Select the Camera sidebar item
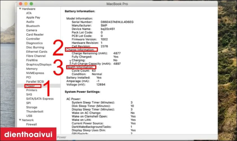237x141 pixels. click(x=31, y=30)
